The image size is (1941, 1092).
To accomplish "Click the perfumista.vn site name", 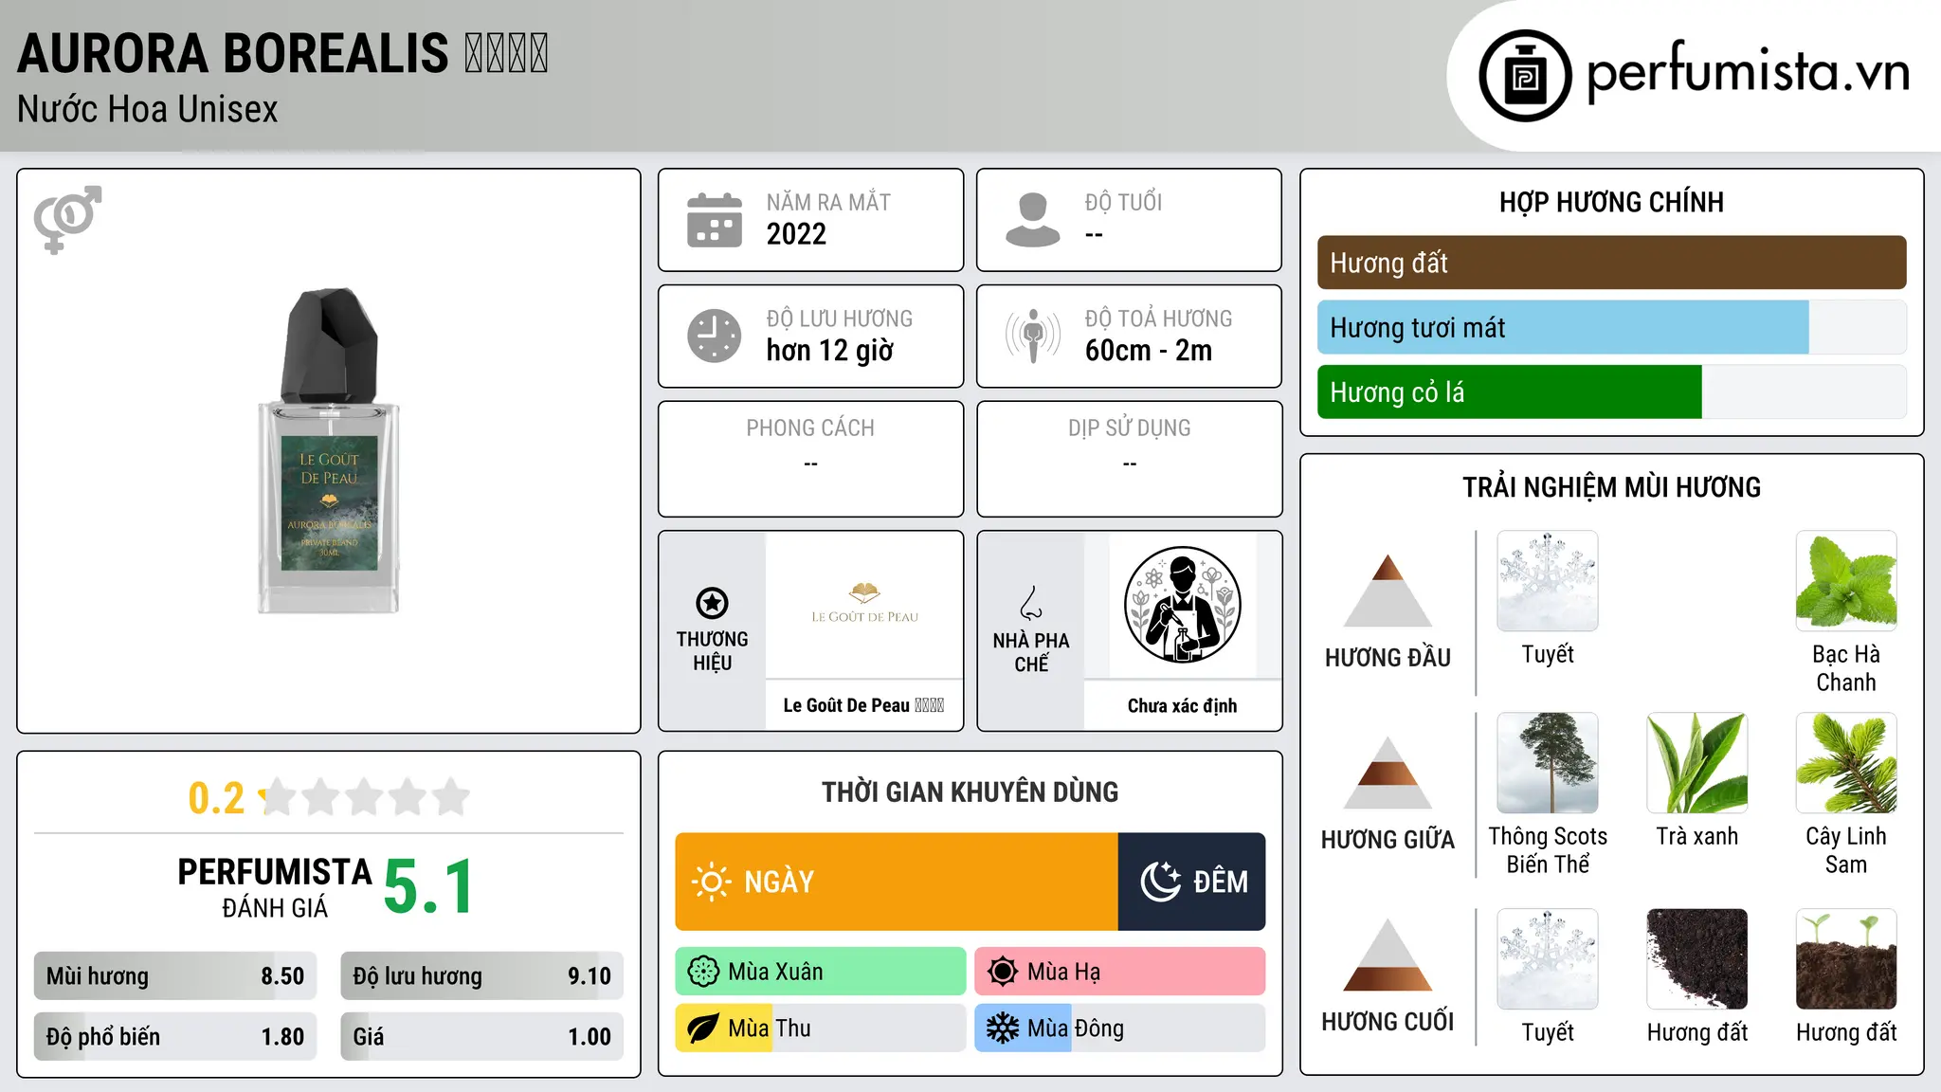I will [x=1749, y=72].
